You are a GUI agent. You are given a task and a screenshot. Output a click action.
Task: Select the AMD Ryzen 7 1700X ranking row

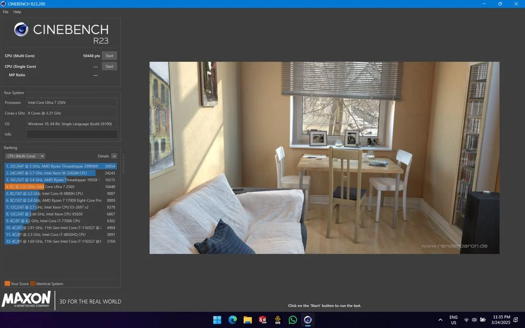(x=60, y=200)
